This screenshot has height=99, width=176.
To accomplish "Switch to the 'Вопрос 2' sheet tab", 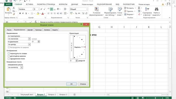I will point(52,95).
